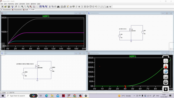Select the Move hand tool
Screen dimensions: 174x98
tap(91, 7)
